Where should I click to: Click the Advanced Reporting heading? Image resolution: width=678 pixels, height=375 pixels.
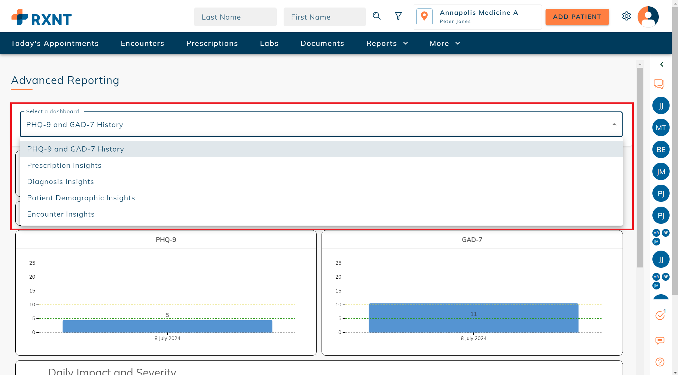coord(65,80)
